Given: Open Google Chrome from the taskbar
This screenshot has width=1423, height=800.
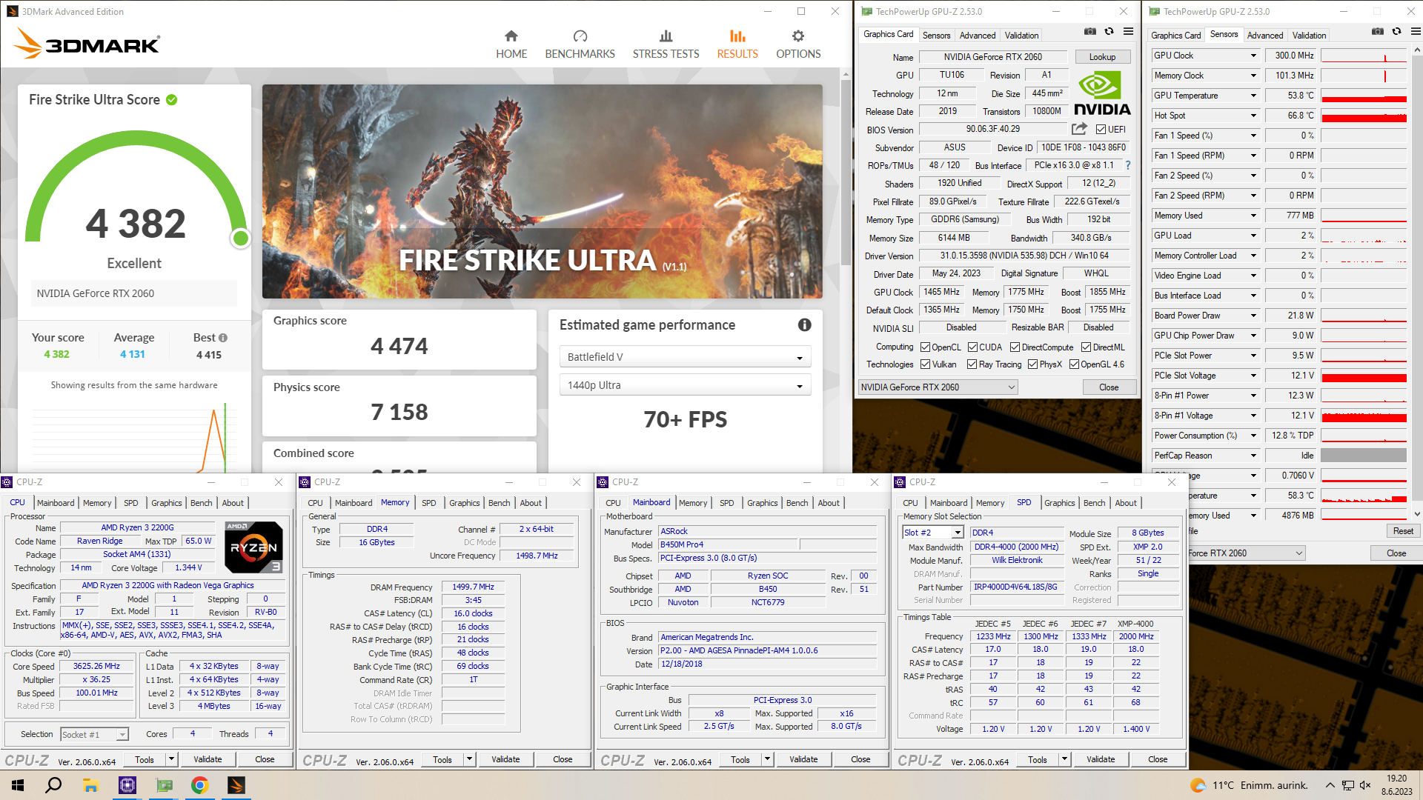Looking at the screenshot, I should pos(199,785).
